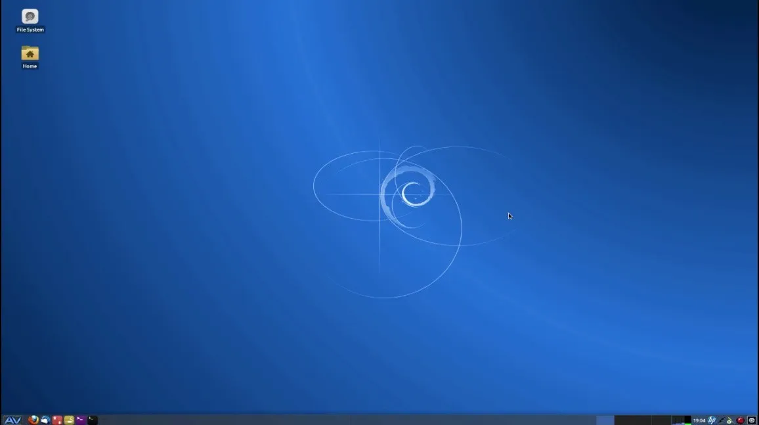Click the red status orb in the system tray
Image resolution: width=759 pixels, height=425 pixels.
(740, 420)
